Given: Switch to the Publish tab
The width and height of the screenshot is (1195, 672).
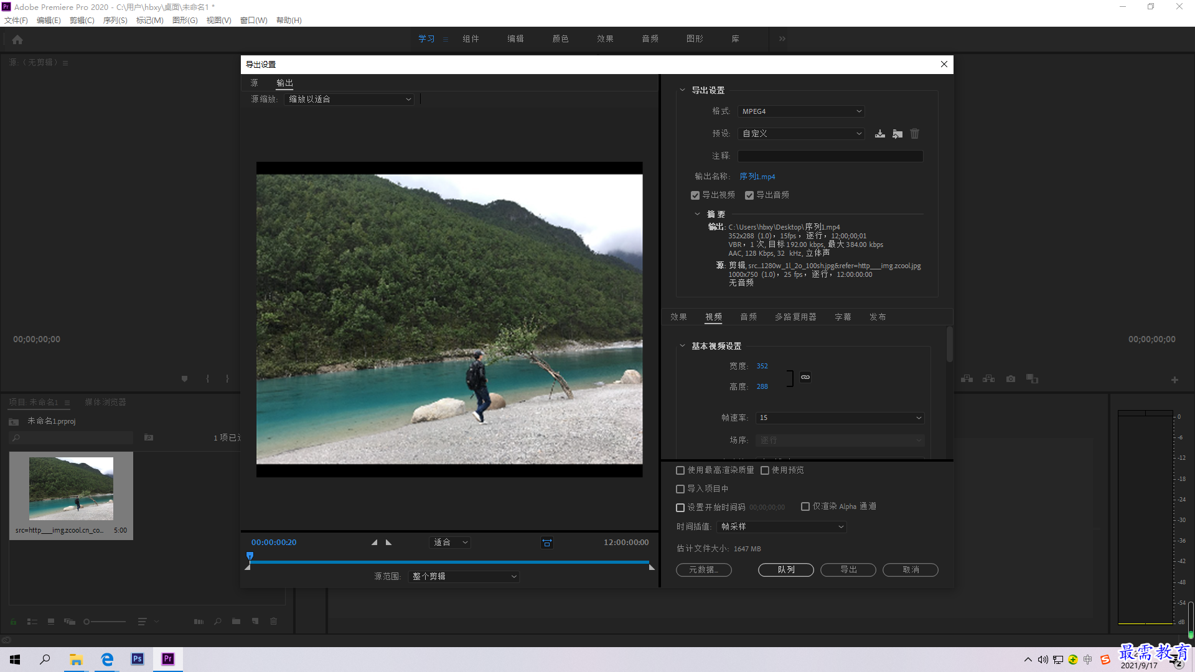Looking at the screenshot, I should point(878,317).
